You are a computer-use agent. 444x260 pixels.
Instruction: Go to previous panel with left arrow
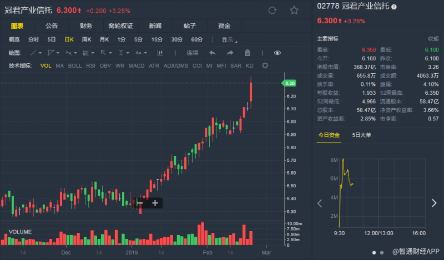320,203
